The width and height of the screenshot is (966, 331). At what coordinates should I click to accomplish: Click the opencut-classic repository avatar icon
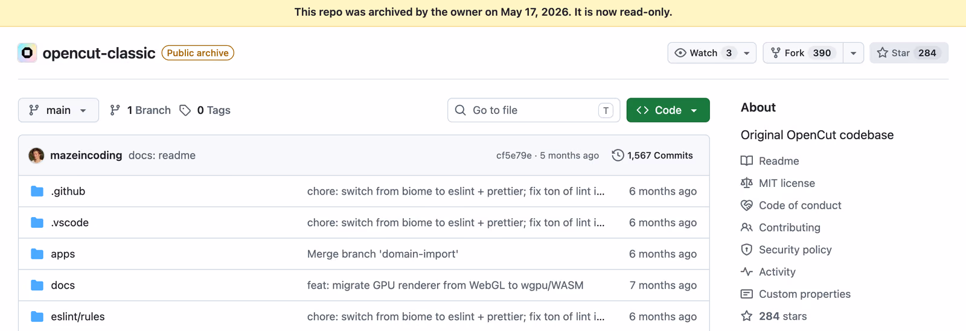point(27,53)
